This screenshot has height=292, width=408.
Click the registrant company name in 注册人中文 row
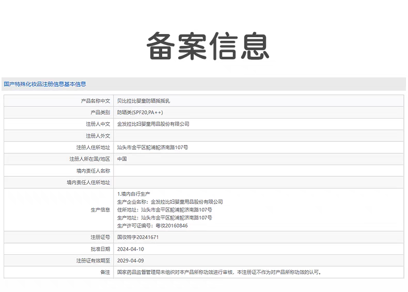pos(153,124)
